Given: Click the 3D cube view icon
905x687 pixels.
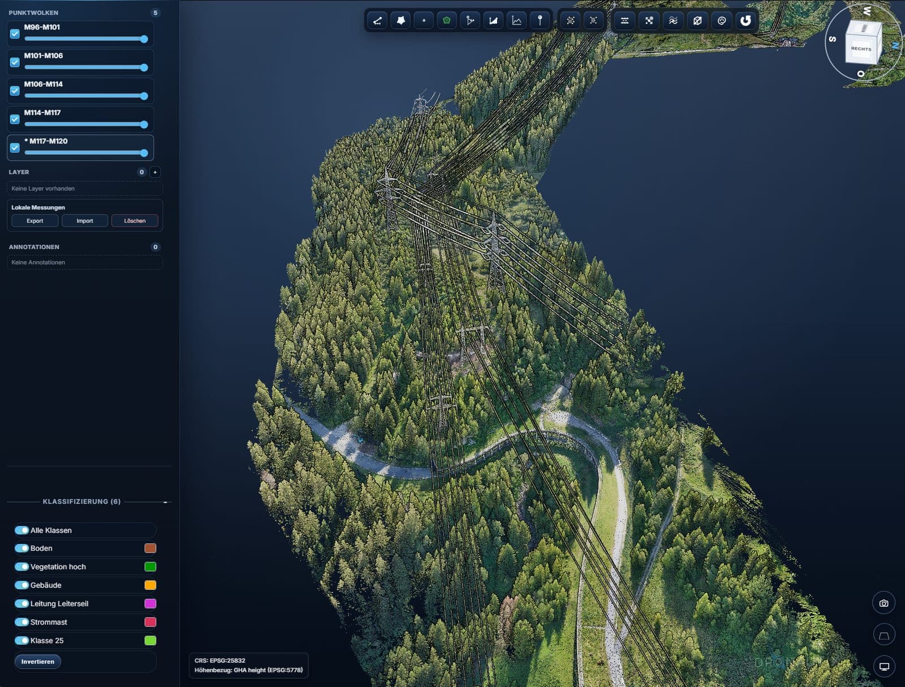Looking at the screenshot, I should (x=697, y=21).
